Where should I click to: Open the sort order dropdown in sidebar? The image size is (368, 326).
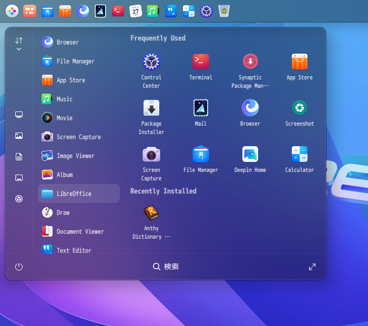point(19,44)
